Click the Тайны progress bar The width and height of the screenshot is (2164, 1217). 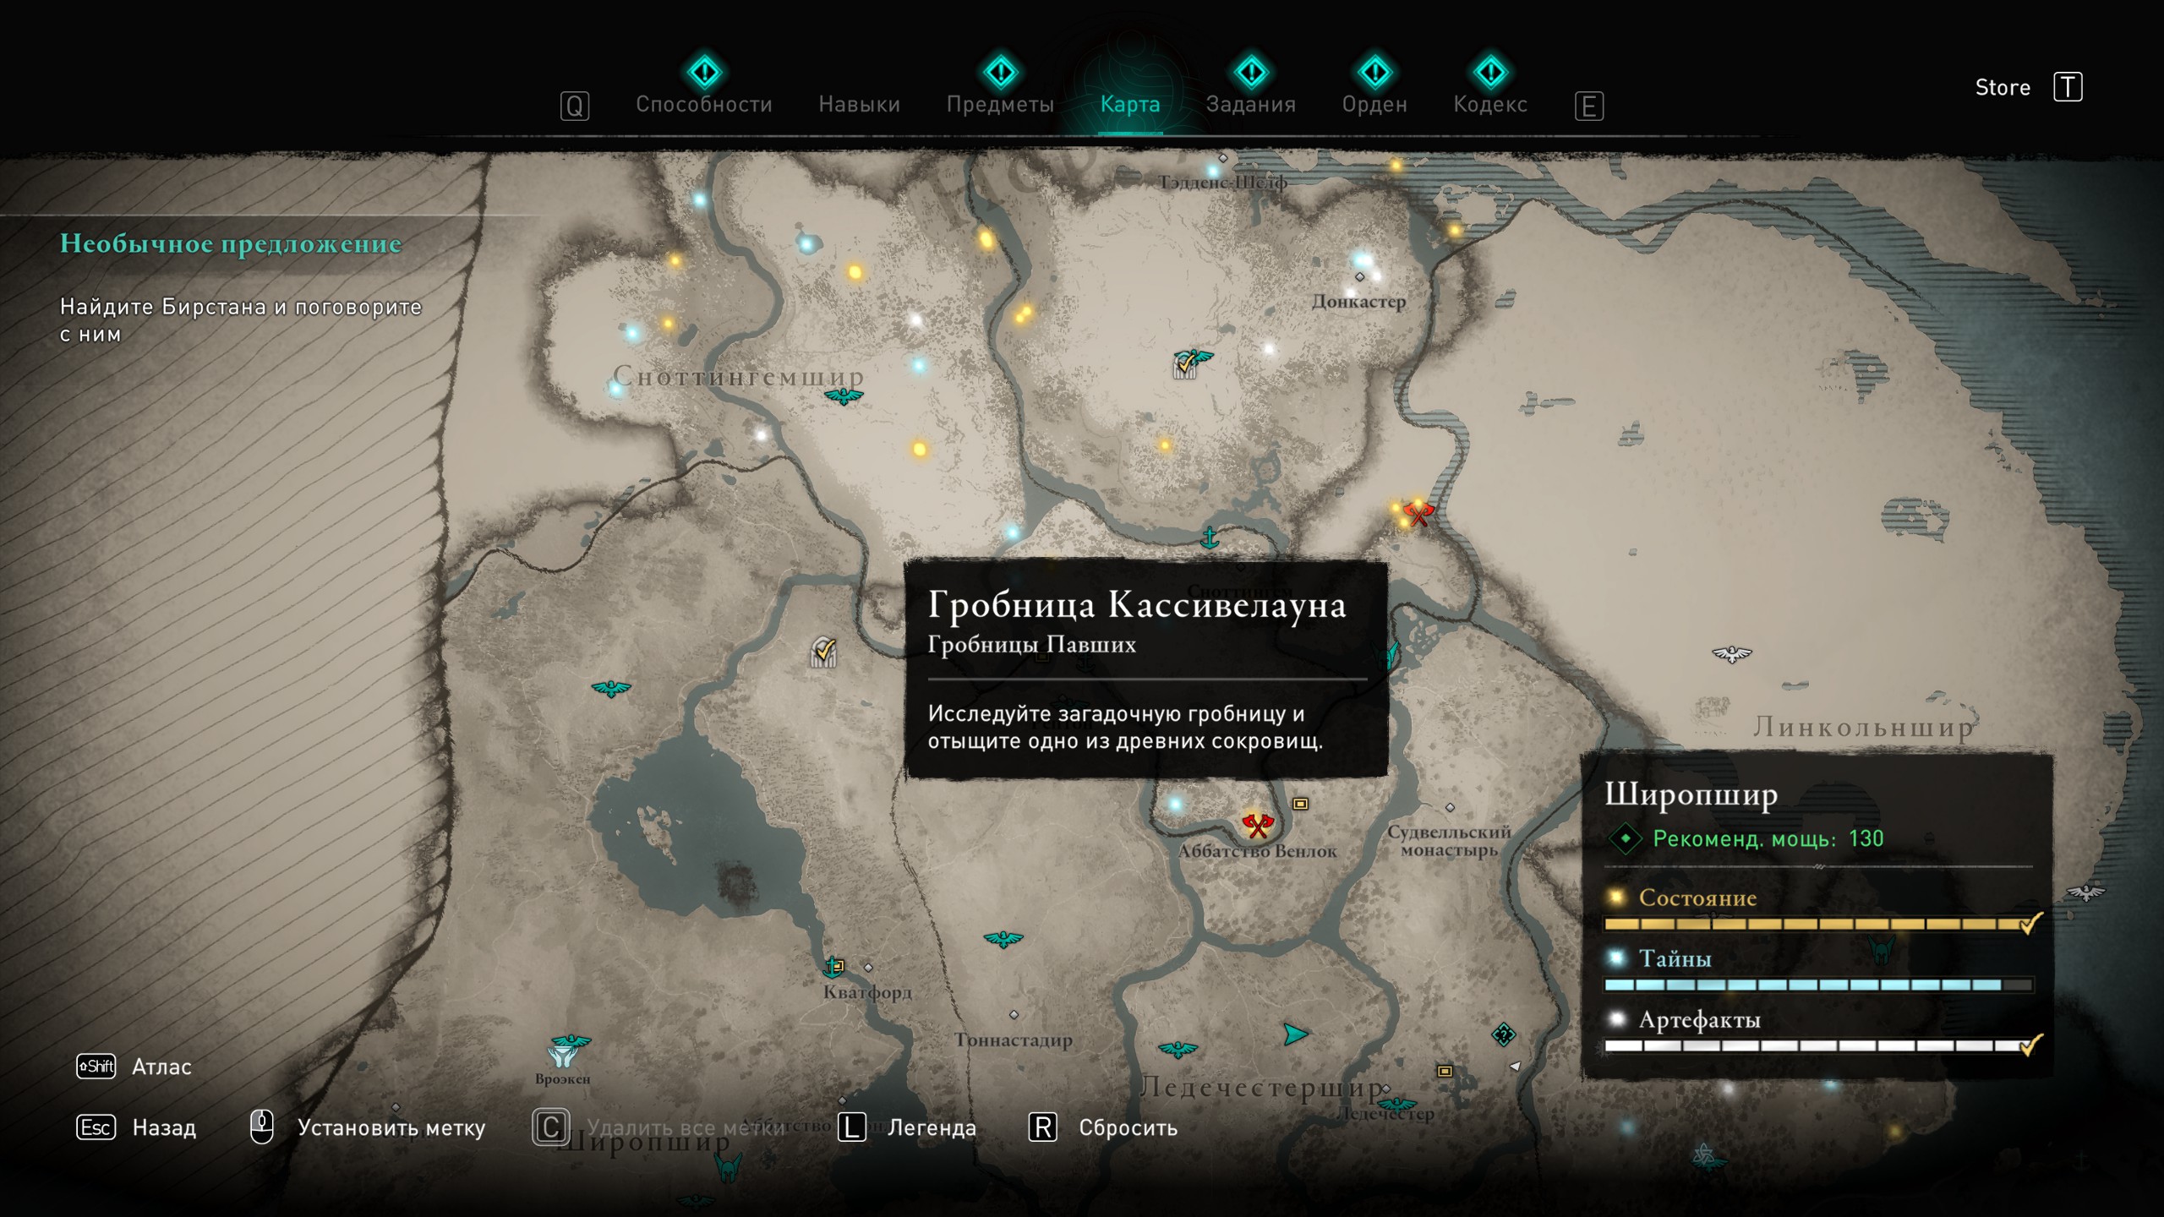pyautogui.click(x=1817, y=985)
